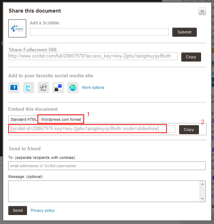
Task: Share document on Facebook
Action: point(14,87)
